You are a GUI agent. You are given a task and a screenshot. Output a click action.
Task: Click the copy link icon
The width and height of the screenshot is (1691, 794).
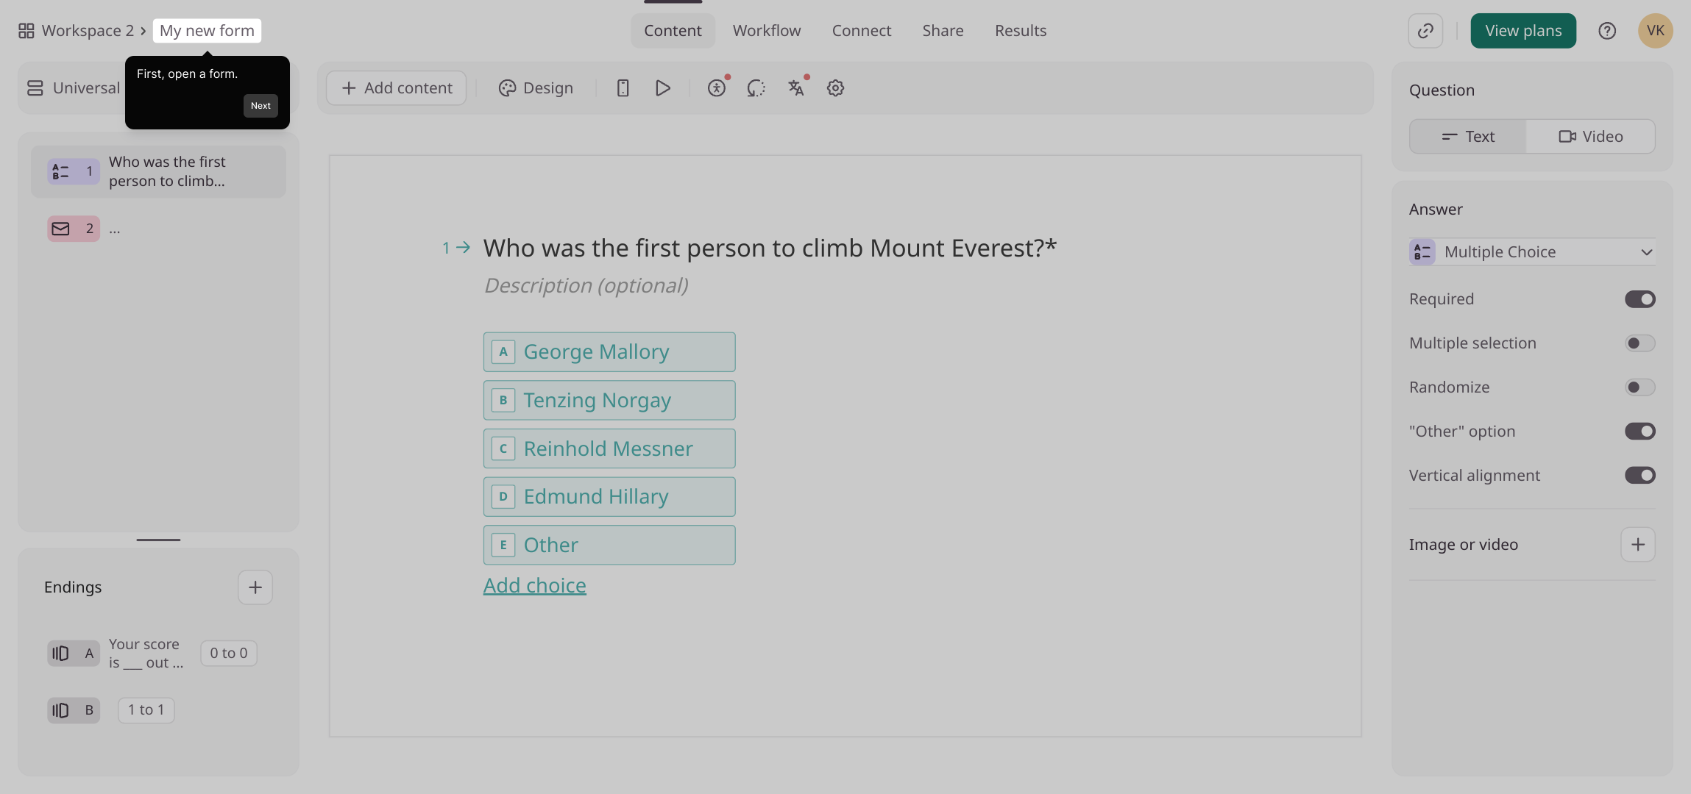[x=1425, y=31]
